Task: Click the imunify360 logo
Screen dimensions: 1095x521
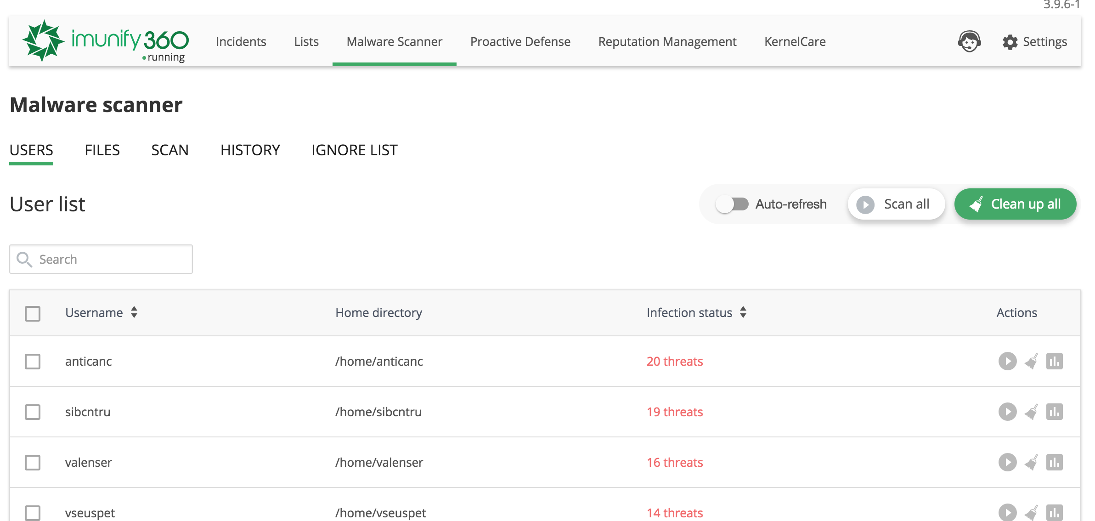Action: [106, 40]
